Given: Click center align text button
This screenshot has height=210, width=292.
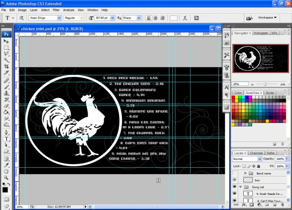Looking at the screenshot, I should click(x=155, y=18).
